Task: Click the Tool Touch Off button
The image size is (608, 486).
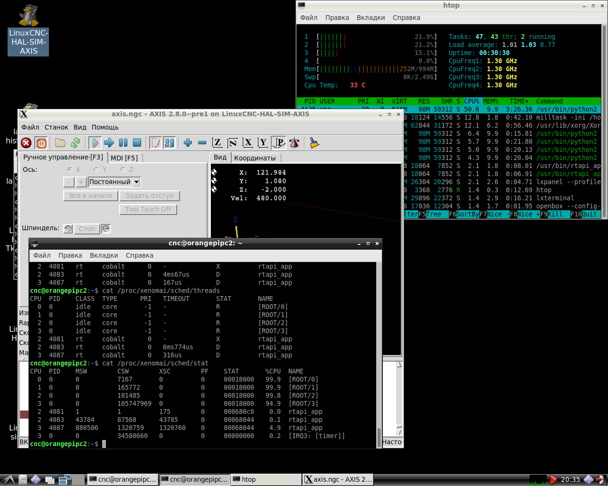Action: click(x=148, y=209)
